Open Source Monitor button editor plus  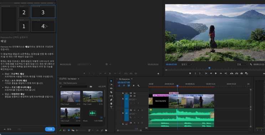pyautogui.click(x=158, y=74)
